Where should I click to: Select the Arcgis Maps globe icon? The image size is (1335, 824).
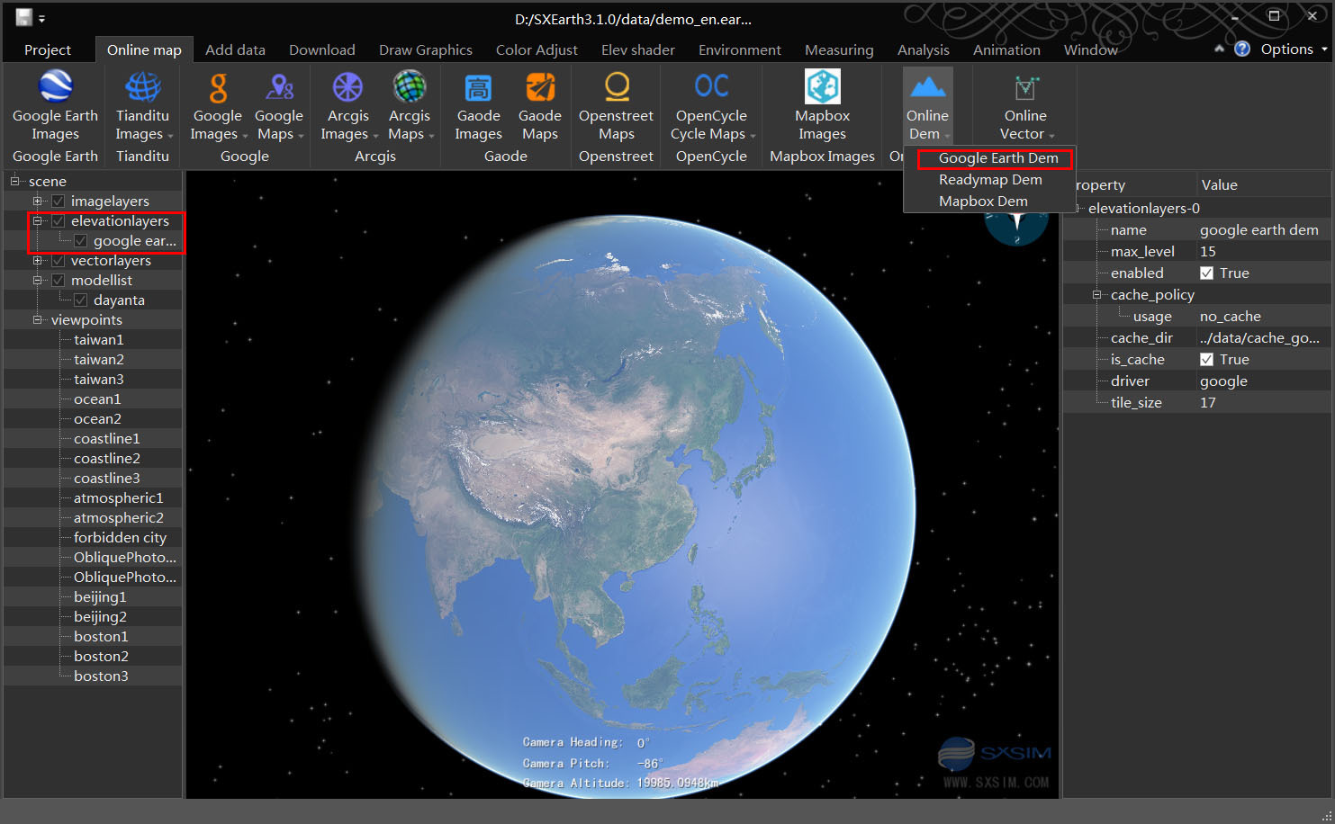coord(410,88)
